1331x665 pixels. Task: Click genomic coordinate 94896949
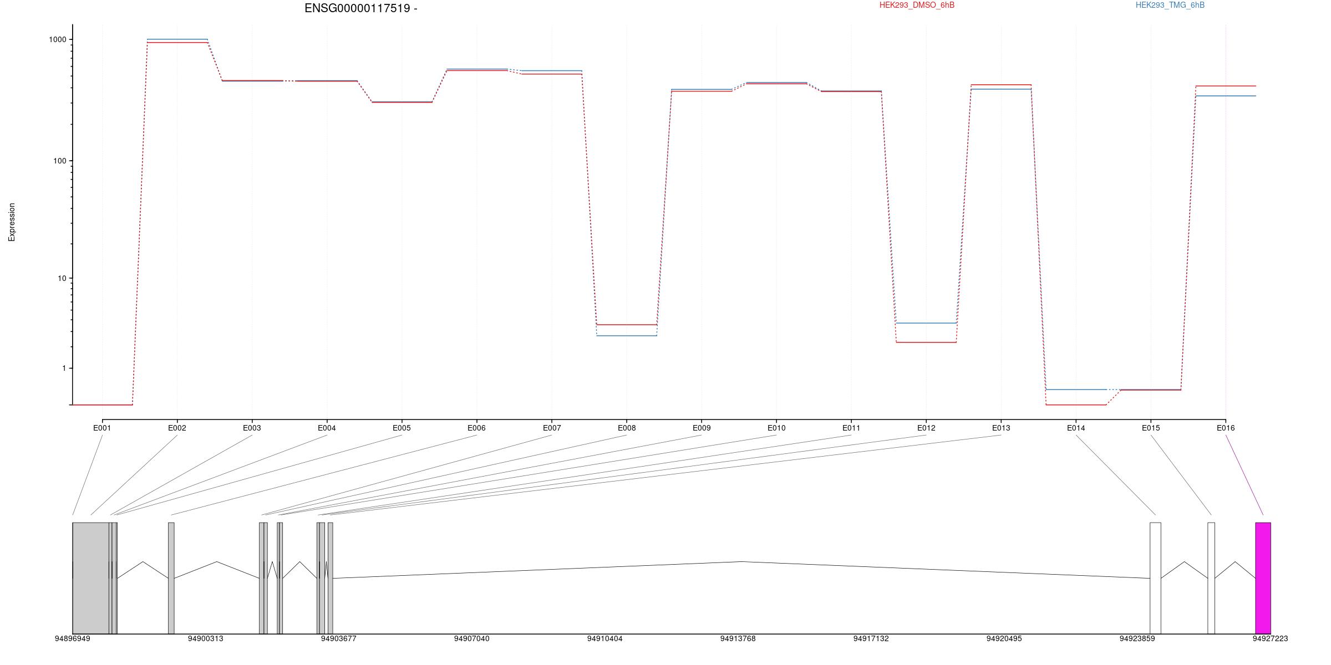[72, 639]
